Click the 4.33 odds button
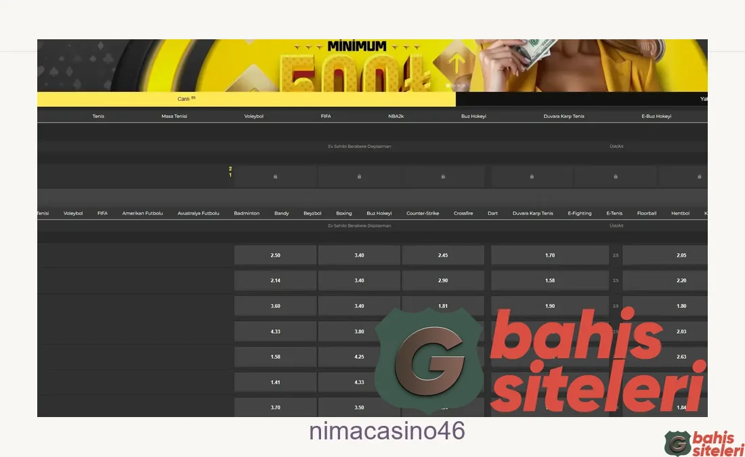The image size is (745, 457). tap(275, 331)
